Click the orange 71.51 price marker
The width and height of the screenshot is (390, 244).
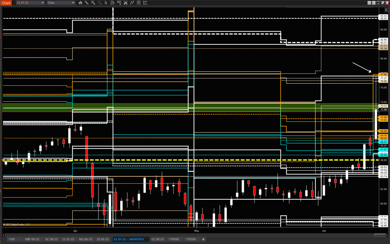pyautogui.click(x=383, y=120)
